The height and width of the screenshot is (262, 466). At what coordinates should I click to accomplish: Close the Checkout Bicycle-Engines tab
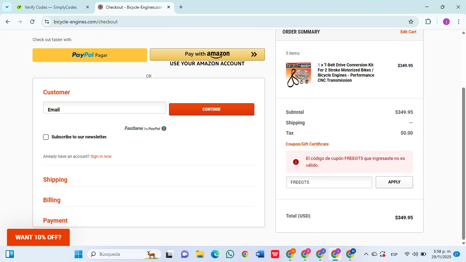[x=169, y=7]
